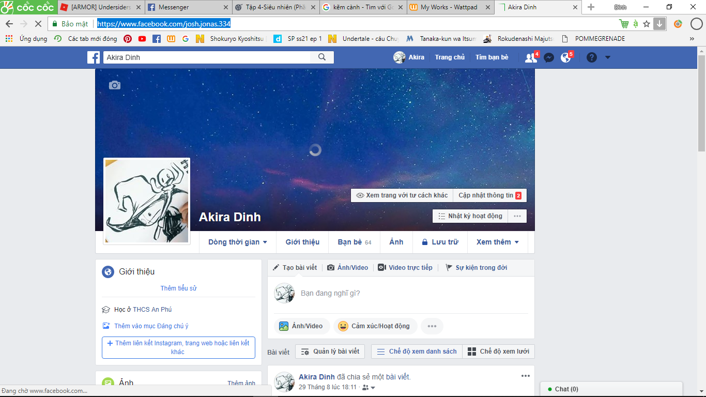Open the Messenger icon in Facebook header
The width and height of the screenshot is (706, 397).
click(549, 58)
